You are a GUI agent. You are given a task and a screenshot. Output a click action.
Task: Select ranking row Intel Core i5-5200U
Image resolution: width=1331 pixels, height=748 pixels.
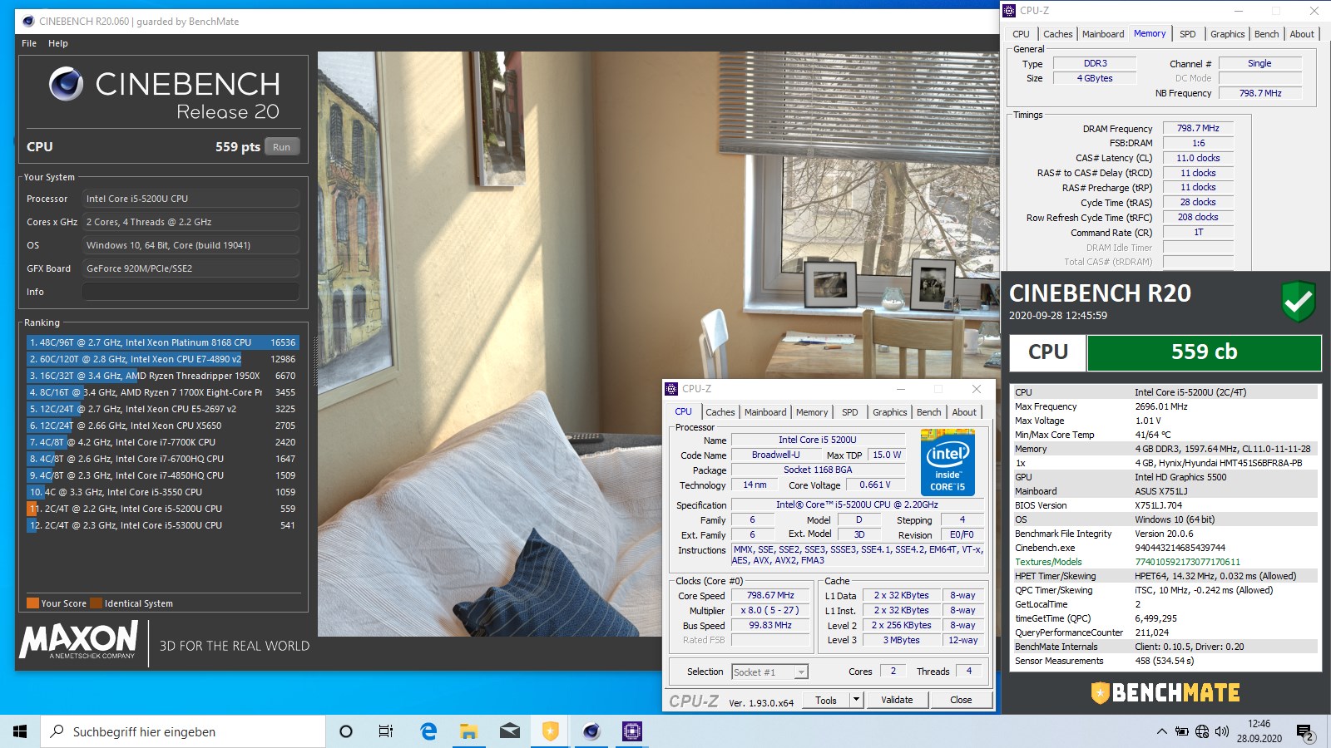pyautogui.click(x=162, y=509)
